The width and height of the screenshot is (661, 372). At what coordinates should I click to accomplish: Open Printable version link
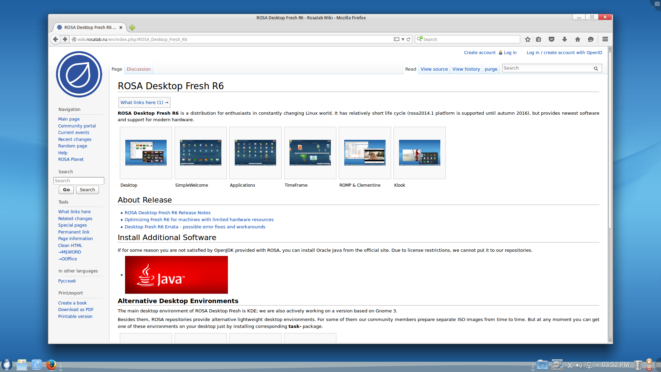tap(75, 317)
